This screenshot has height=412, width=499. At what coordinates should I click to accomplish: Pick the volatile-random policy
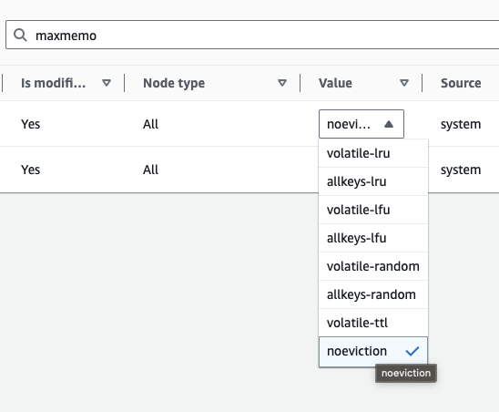(x=373, y=266)
